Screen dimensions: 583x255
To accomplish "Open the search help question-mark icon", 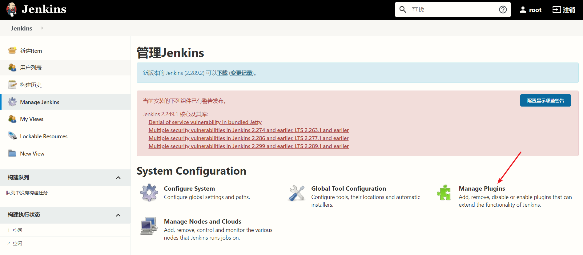I will (503, 10).
